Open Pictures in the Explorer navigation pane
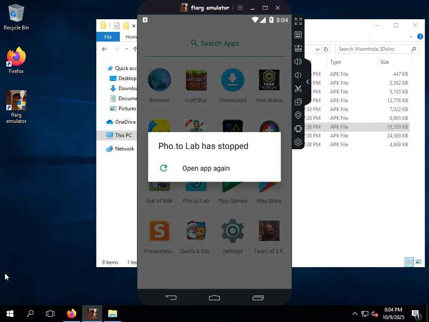The height and width of the screenshot is (322, 429). (x=123, y=109)
